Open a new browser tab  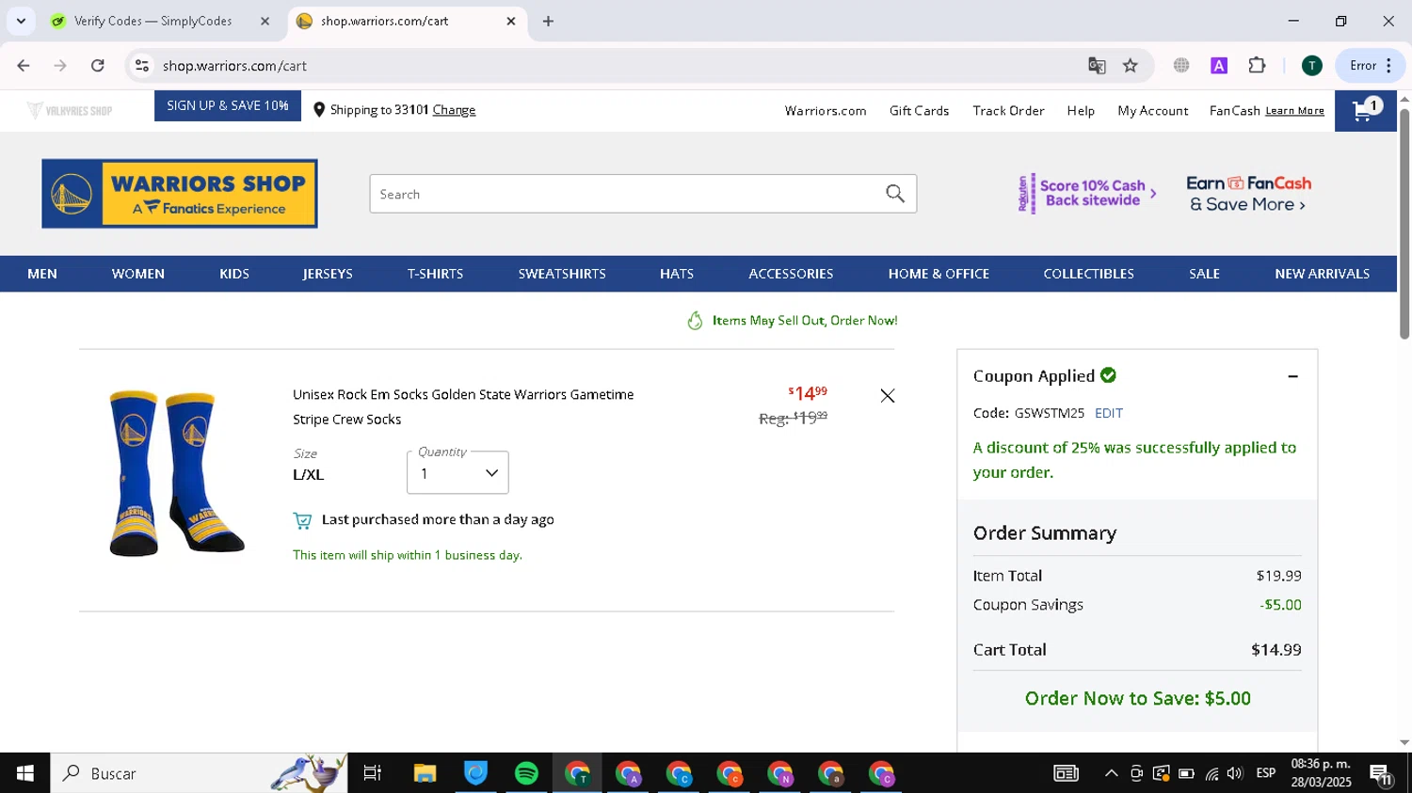548,21
